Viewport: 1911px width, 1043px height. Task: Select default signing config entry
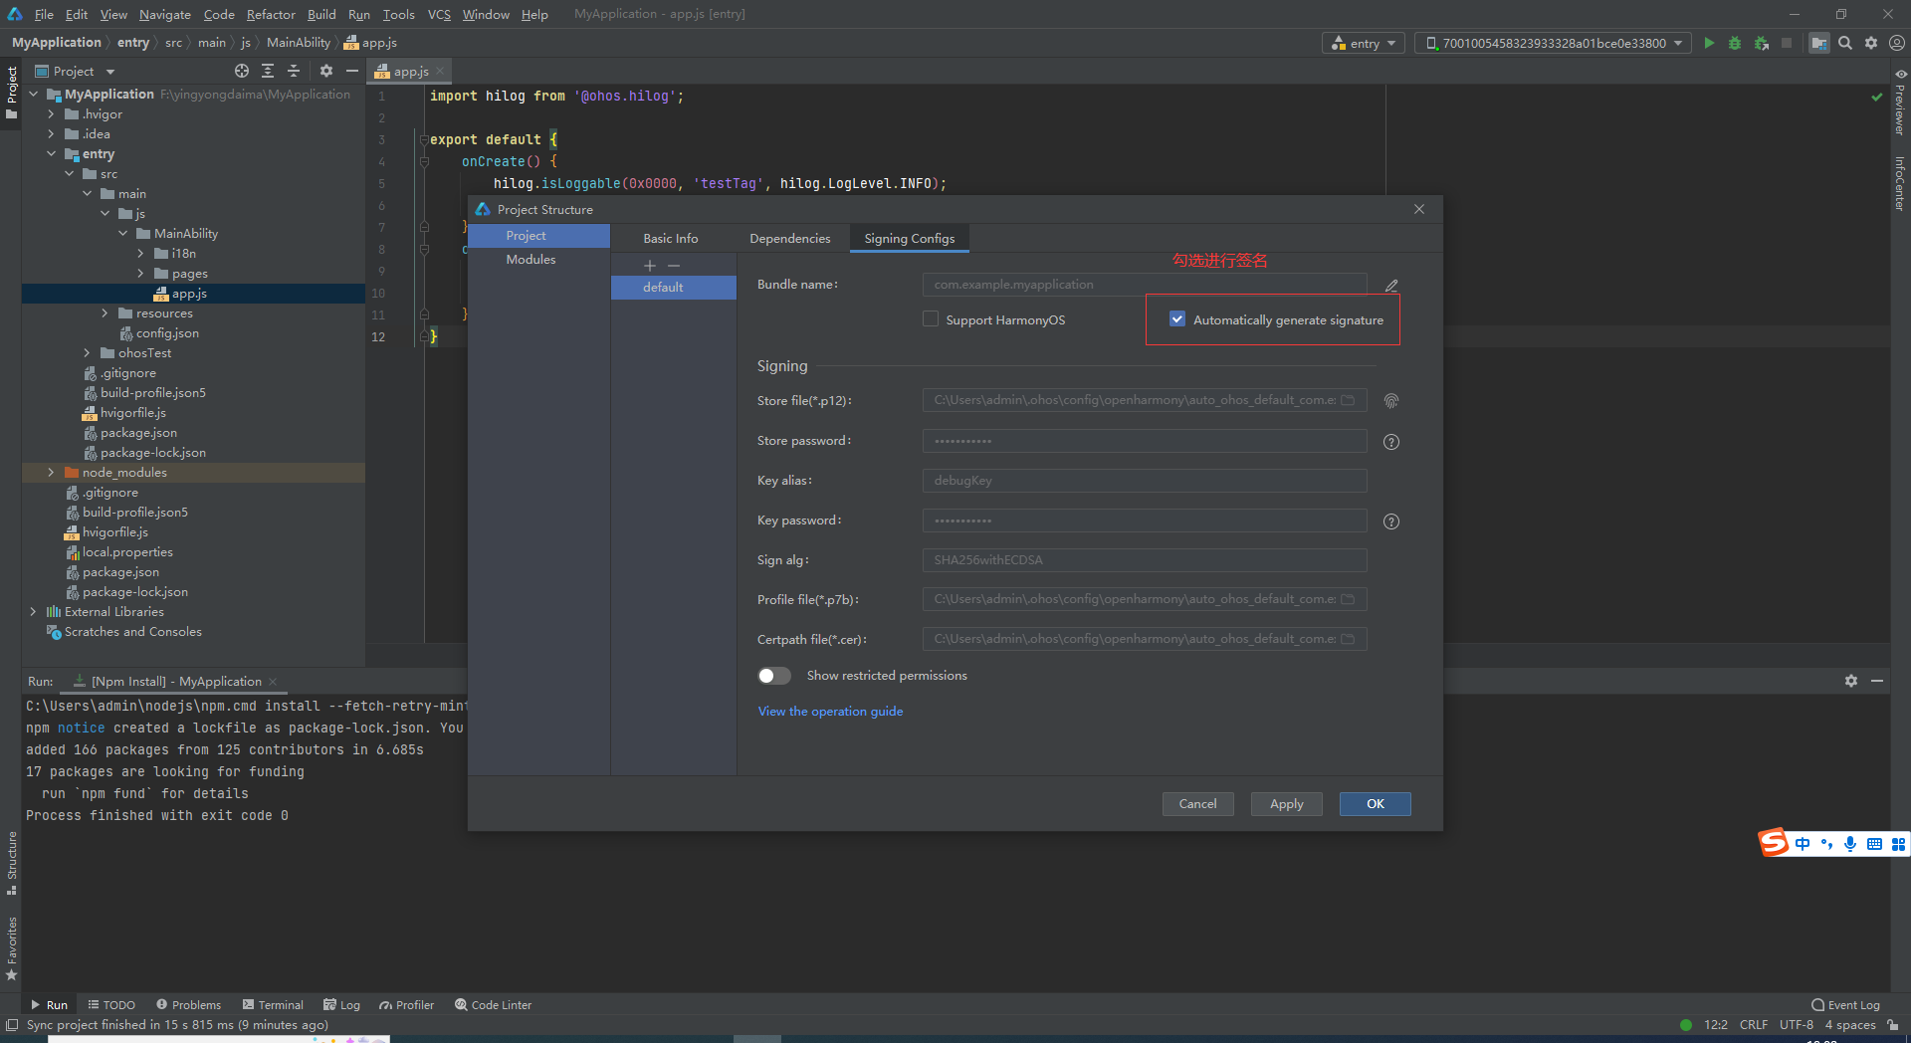tap(674, 288)
